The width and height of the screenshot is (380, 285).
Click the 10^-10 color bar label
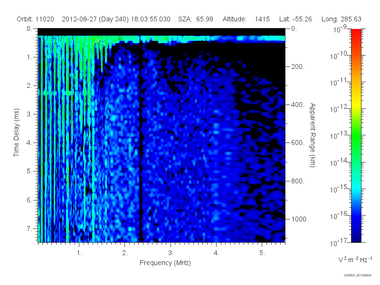click(x=340, y=56)
